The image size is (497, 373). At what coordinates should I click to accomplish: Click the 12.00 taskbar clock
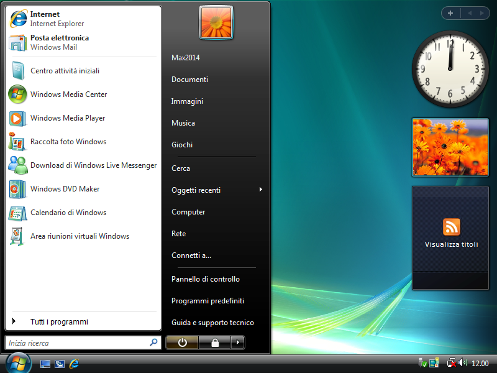point(480,364)
